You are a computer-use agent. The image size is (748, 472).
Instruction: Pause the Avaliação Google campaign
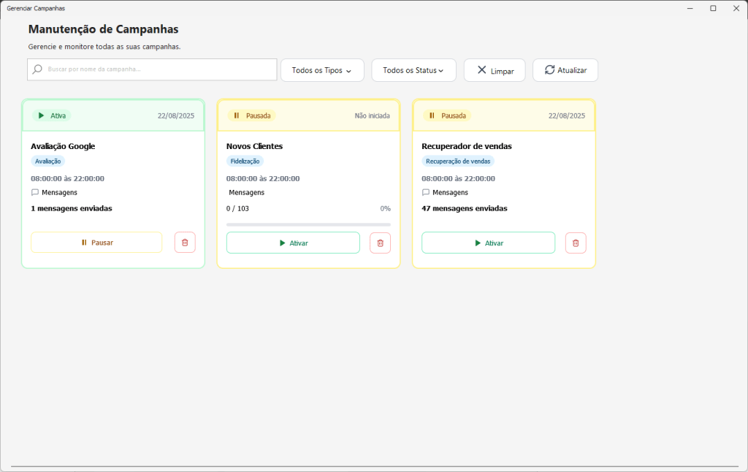coord(96,243)
